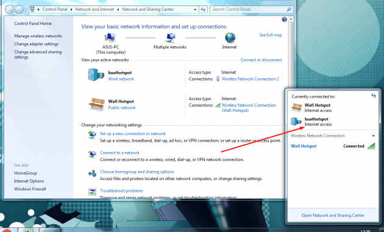Open the blue Help question mark icon
Viewport: 384px width, 232px height.
[284, 20]
